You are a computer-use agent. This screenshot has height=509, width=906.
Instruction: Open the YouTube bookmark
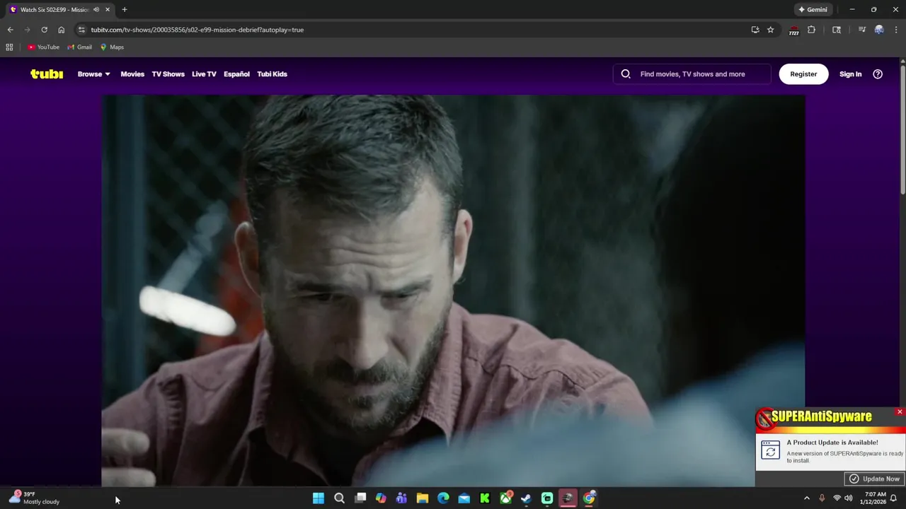[x=44, y=47]
